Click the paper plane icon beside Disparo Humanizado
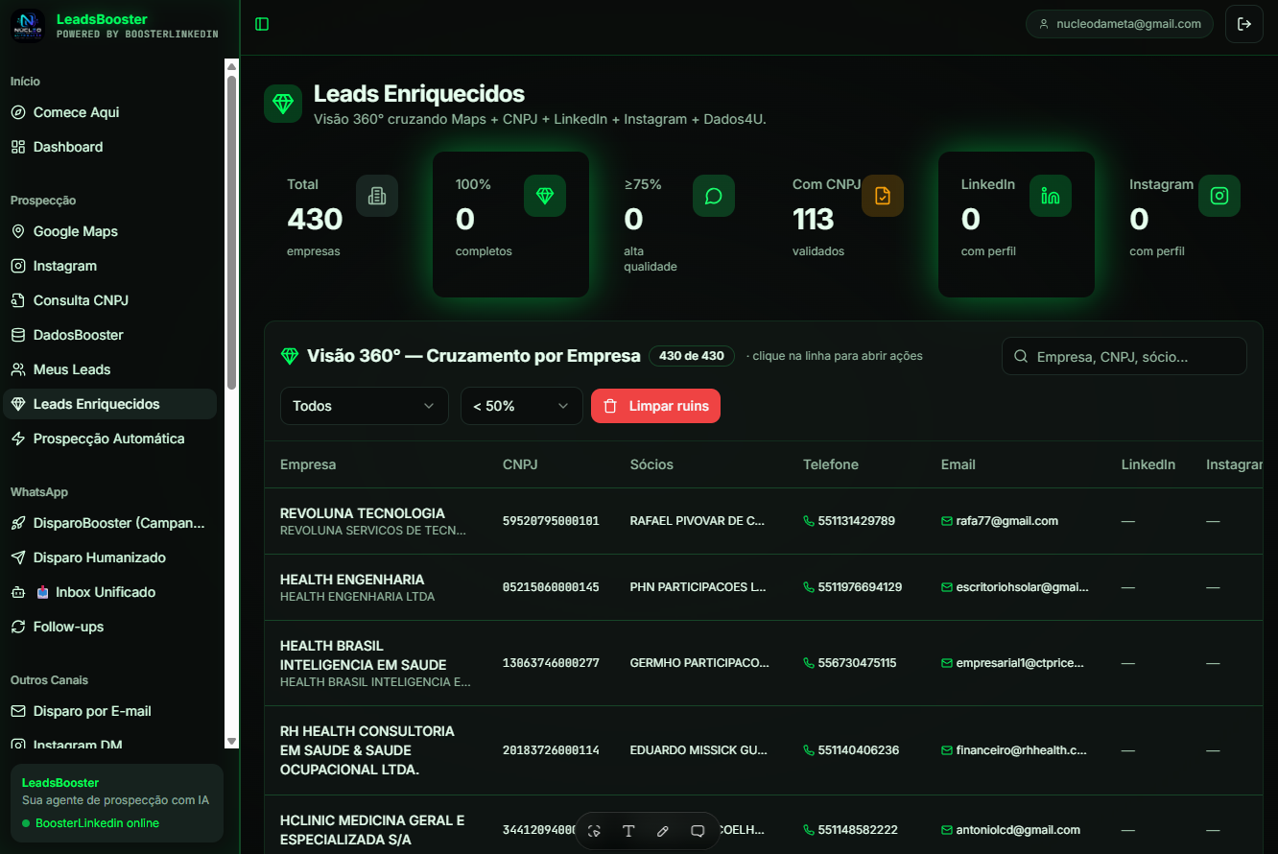The image size is (1278, 854). pyautogui.click(x=17, y=557)
